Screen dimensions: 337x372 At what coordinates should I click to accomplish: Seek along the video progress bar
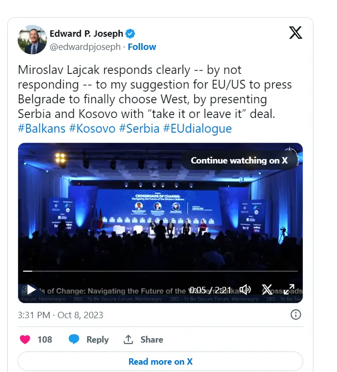pyautogui.click(x=160, y=271)
